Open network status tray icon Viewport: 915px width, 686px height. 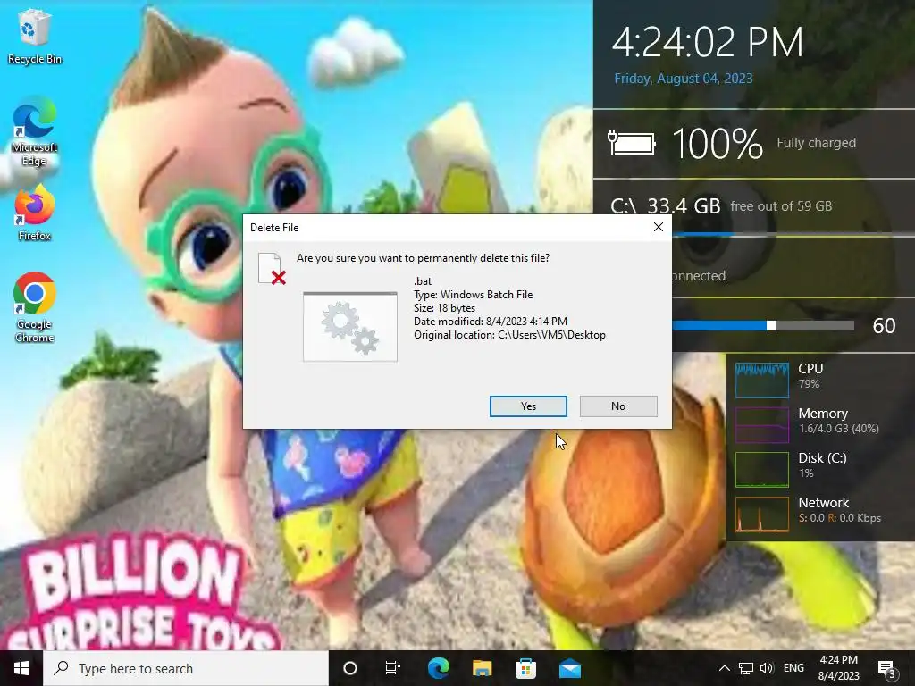coord(746,668)
